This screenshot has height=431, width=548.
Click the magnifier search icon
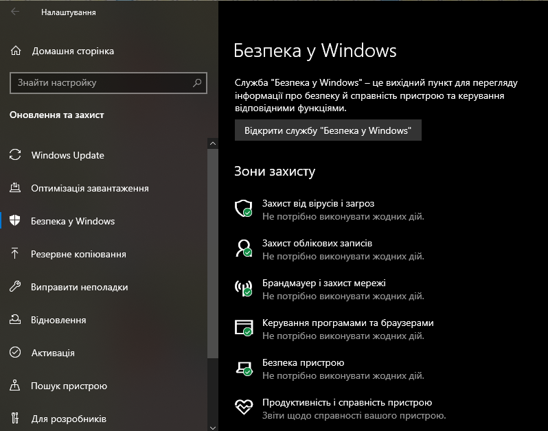(197, 83)
